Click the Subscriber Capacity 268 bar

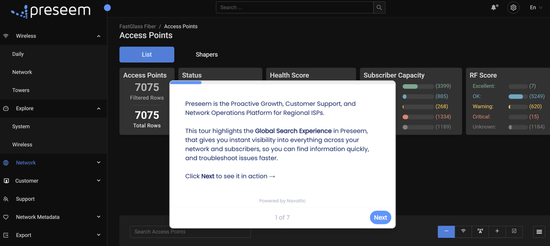coord(418,107)
